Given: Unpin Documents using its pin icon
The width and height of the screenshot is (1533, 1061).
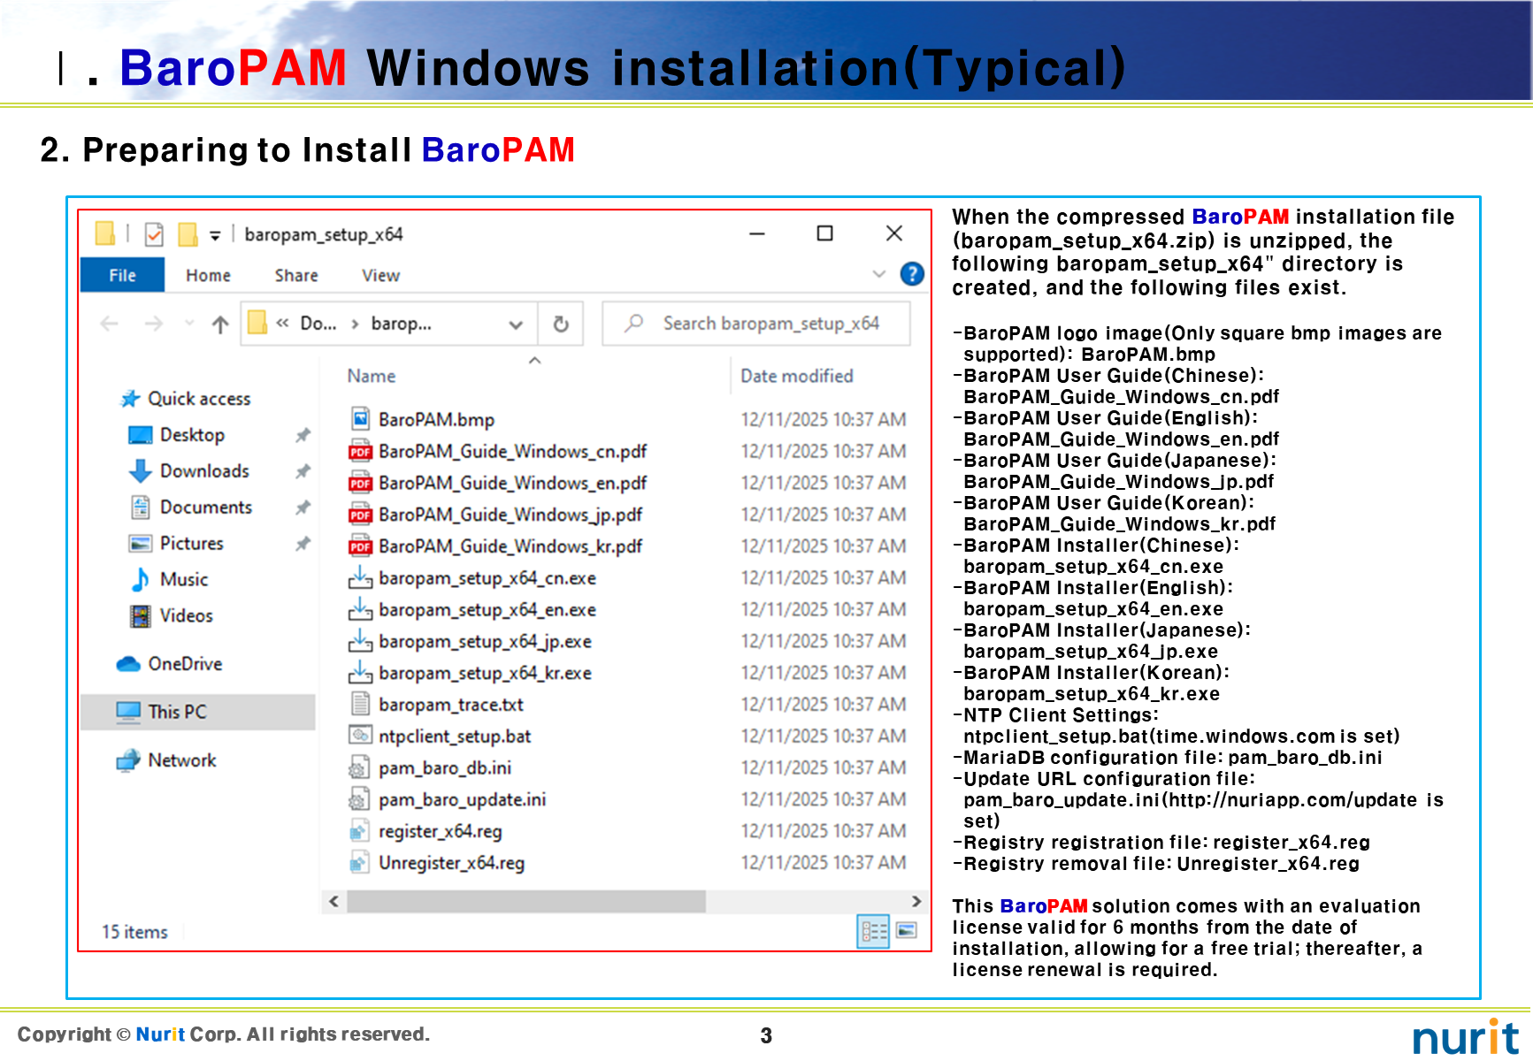Looking at the screenshot, I should pyautogui.click(x=303, y=508).
